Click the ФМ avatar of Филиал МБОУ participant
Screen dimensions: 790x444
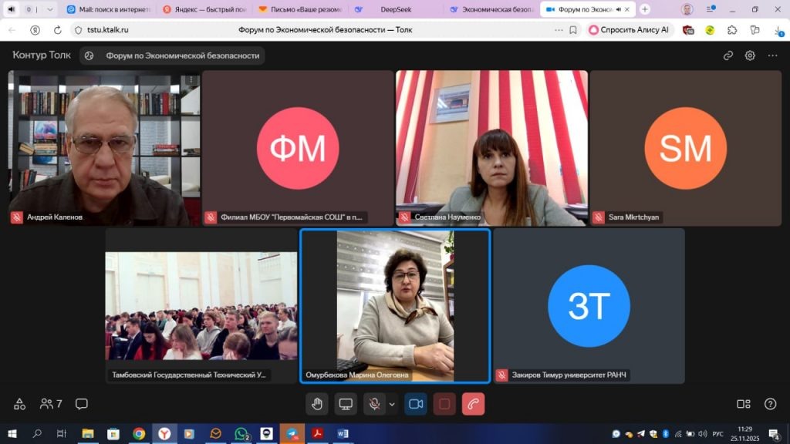tap(298, 148)
